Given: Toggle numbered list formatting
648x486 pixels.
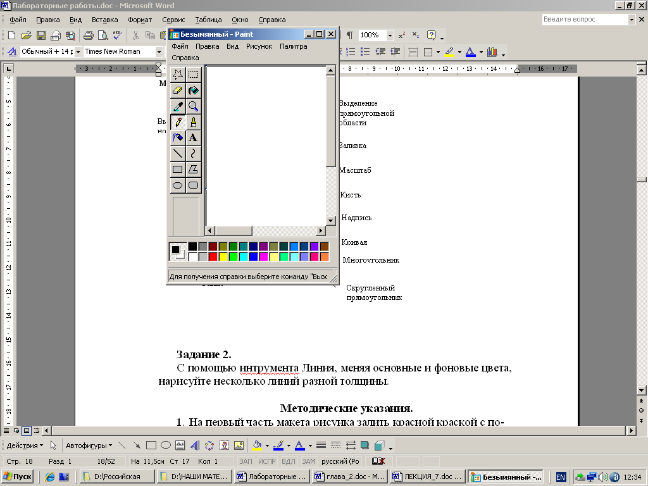Looking at the screenshot, I should 351,52.
